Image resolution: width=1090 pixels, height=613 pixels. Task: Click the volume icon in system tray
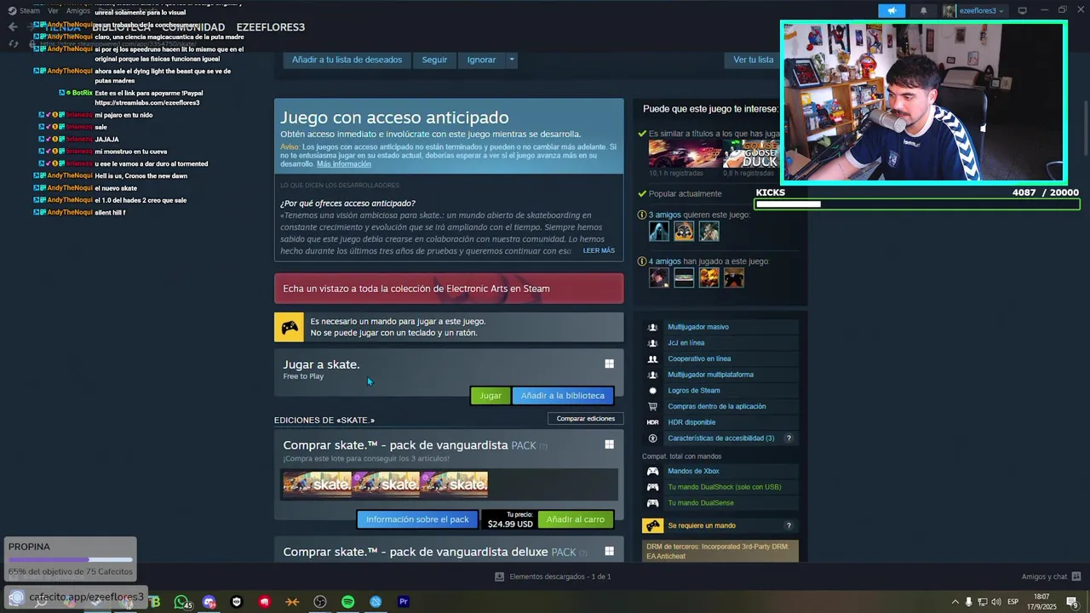pos(995,602)
